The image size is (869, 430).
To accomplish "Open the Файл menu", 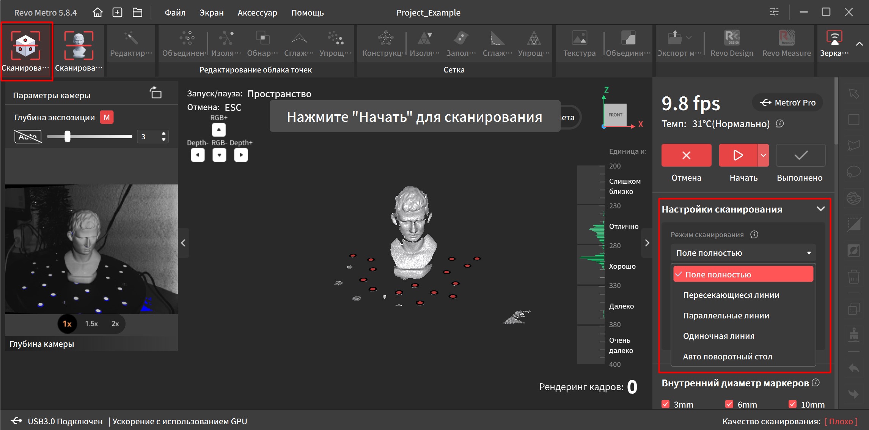I will point(175,13).
